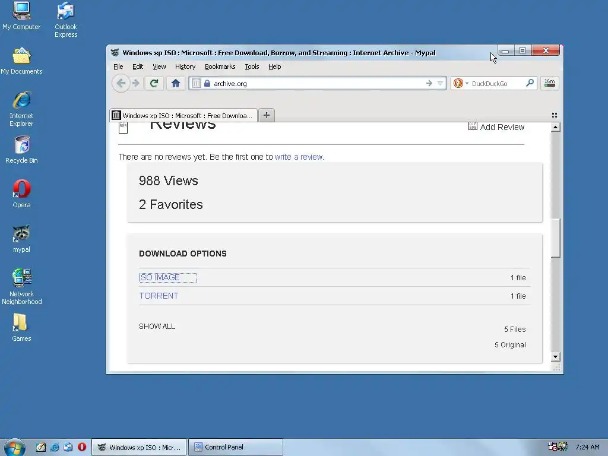Click the padlock site security icon

[x=207, y=83]
